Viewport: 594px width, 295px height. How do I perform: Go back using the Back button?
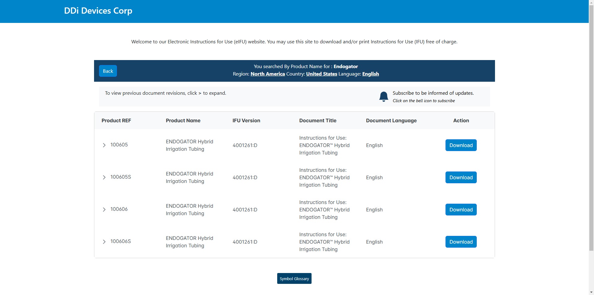[108, 71]
